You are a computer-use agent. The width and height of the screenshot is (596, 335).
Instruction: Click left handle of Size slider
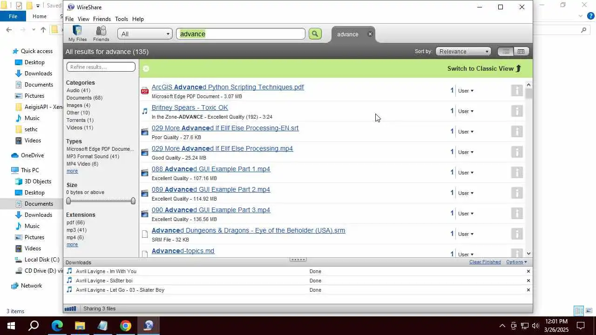68,201
